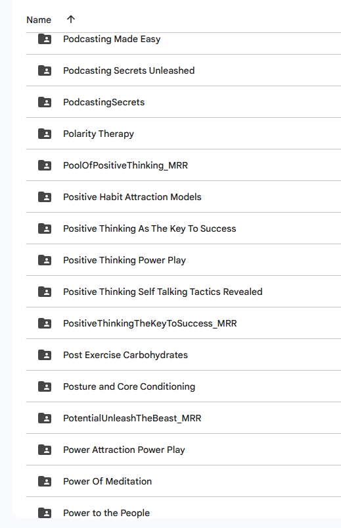Click shared folder icon for Power to the People
Image resolution: width=341 pixels, height=528 pixels.
45,513
